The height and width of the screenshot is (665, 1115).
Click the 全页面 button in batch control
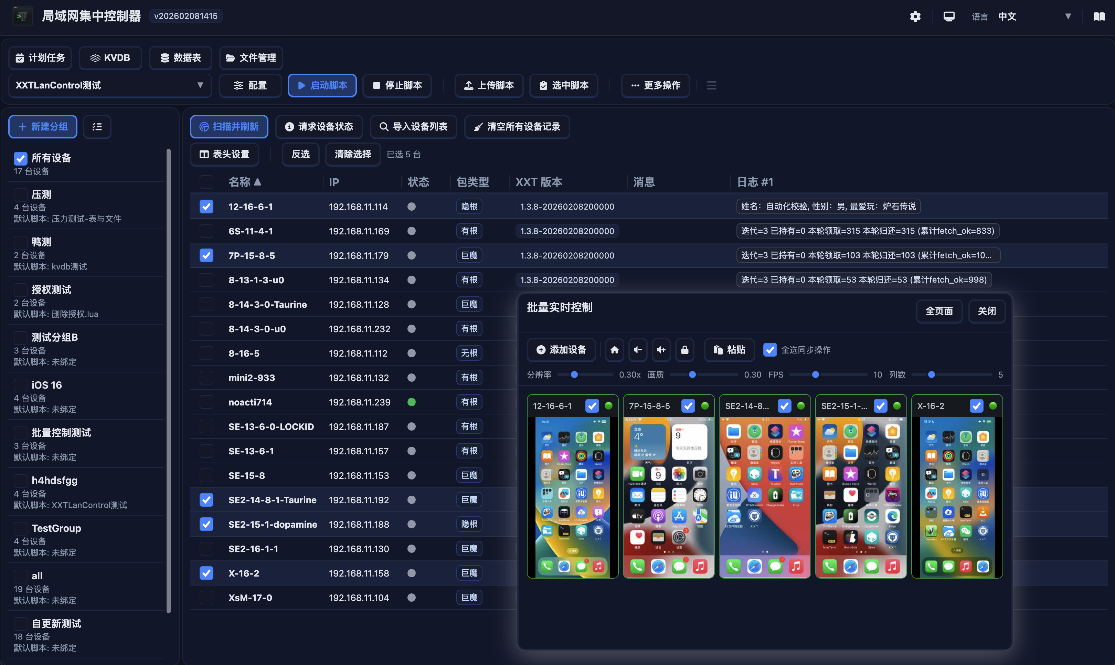tap(939, 311)
